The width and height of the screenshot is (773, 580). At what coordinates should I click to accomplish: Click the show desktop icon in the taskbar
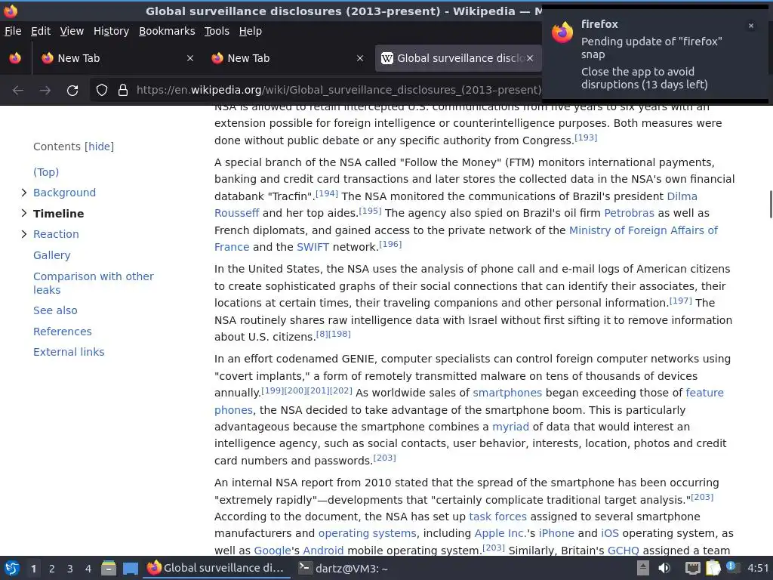pos(131,569)
